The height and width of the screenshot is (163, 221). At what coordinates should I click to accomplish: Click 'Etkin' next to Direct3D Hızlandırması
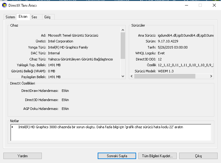point(65,100)
